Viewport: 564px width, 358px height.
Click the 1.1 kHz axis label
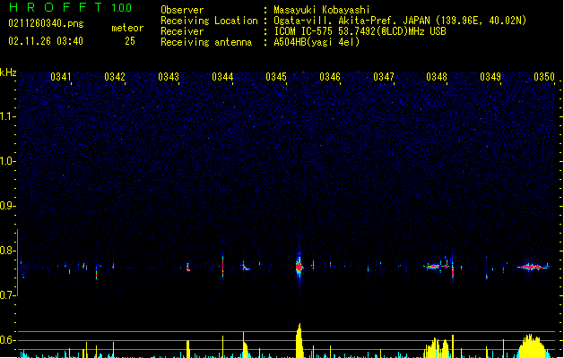[8, 116]
